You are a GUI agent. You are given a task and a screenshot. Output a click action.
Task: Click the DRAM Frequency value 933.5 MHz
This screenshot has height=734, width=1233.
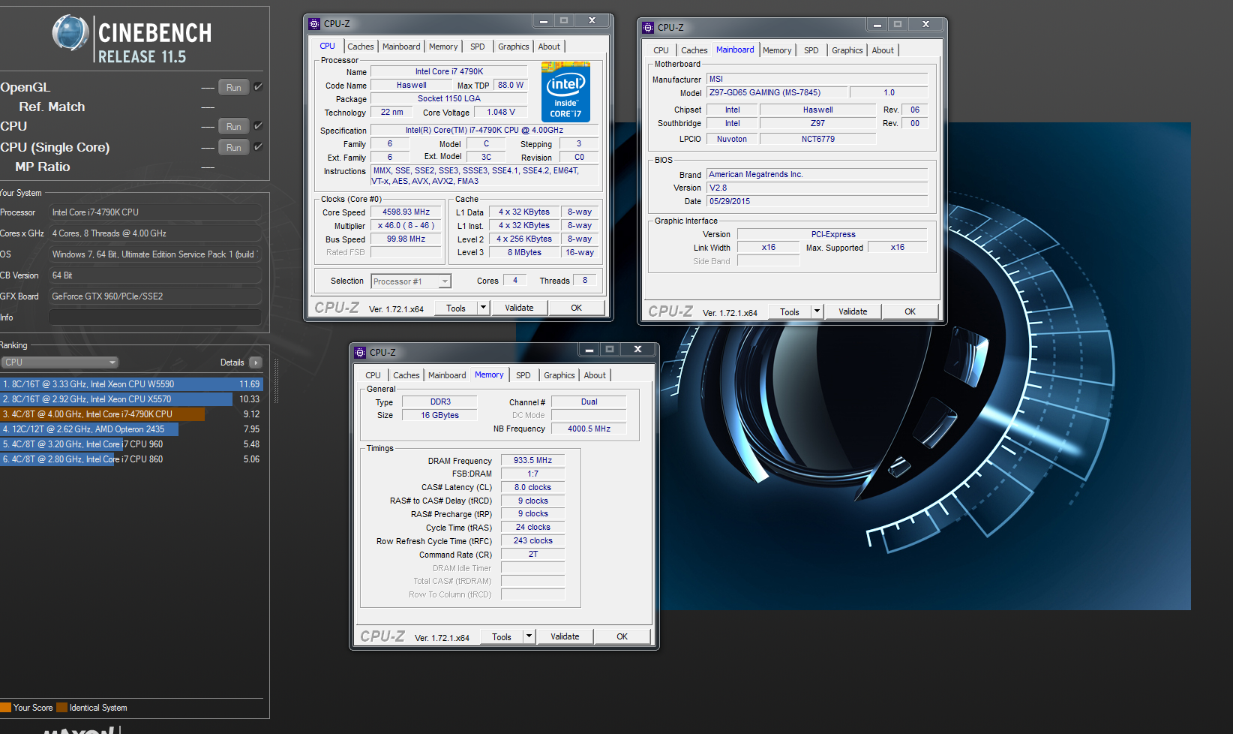pos(532,461)
